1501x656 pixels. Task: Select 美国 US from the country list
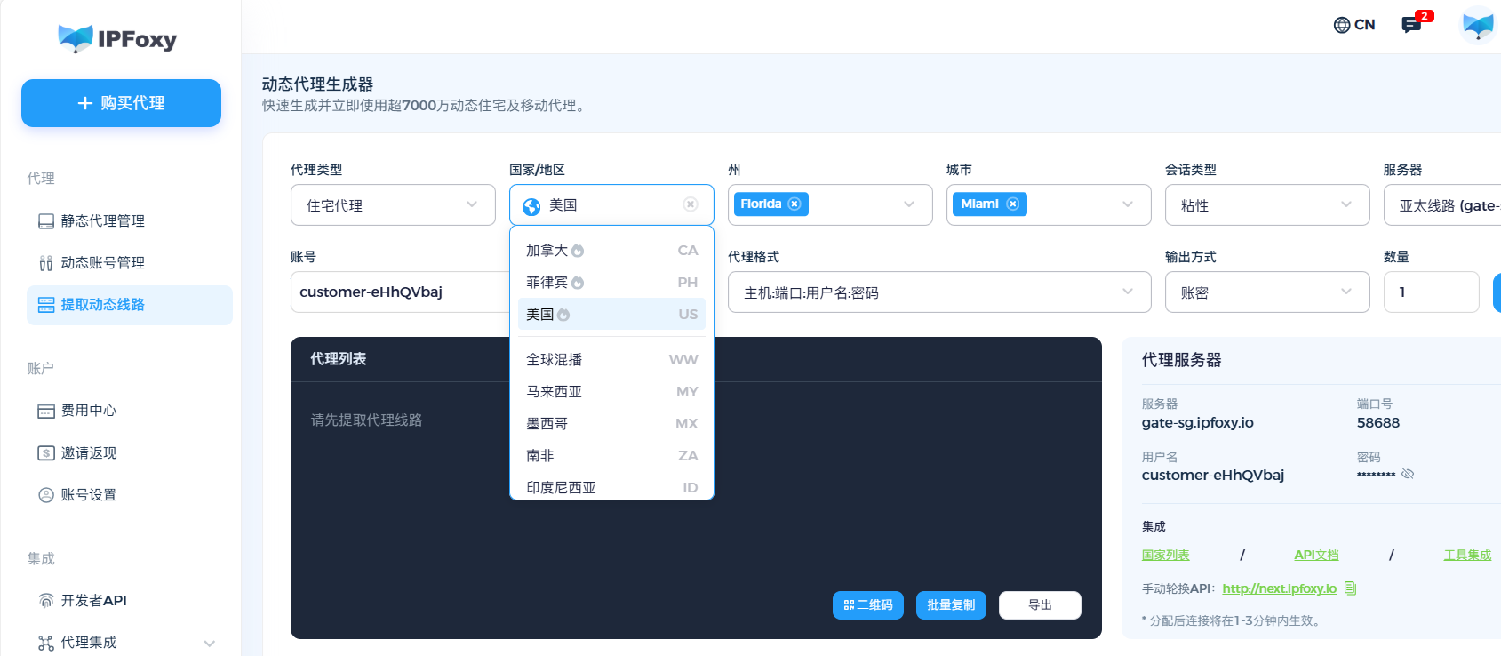click(x=611, y=315)
